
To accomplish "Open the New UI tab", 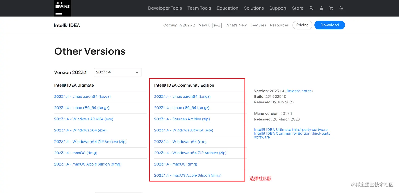I will tap(210, 25).
